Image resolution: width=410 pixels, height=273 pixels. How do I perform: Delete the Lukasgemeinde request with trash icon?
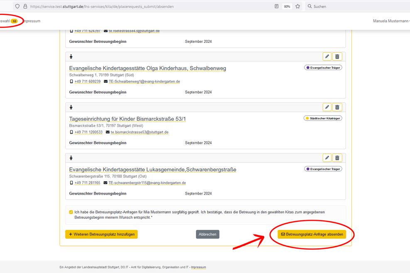337,158
